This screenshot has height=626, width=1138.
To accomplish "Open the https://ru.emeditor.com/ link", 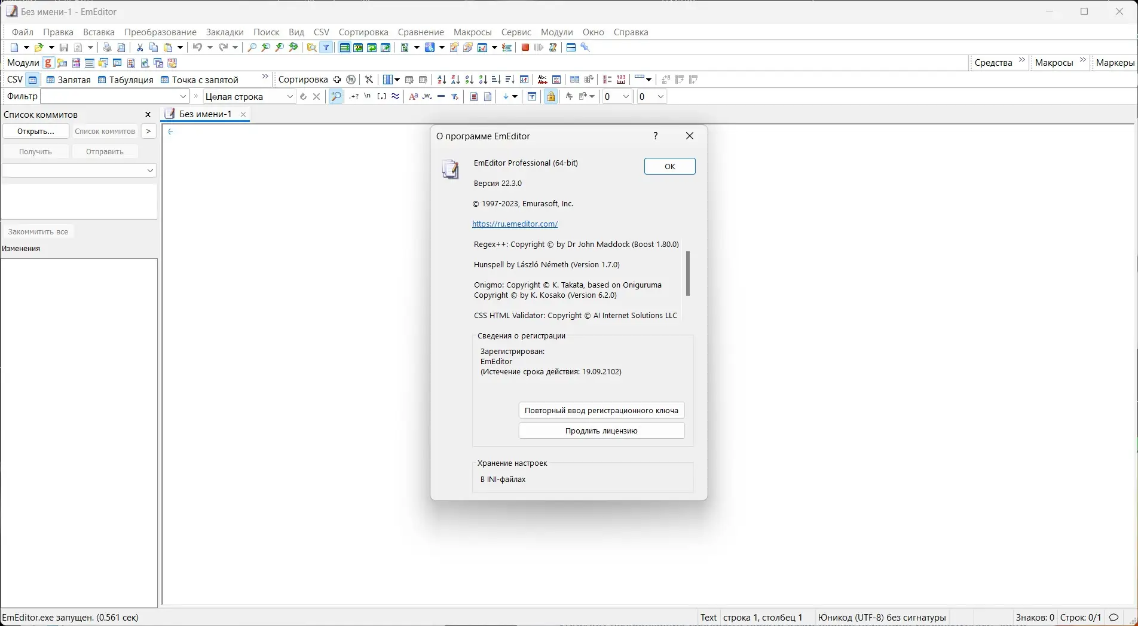I will pos(515,224).
